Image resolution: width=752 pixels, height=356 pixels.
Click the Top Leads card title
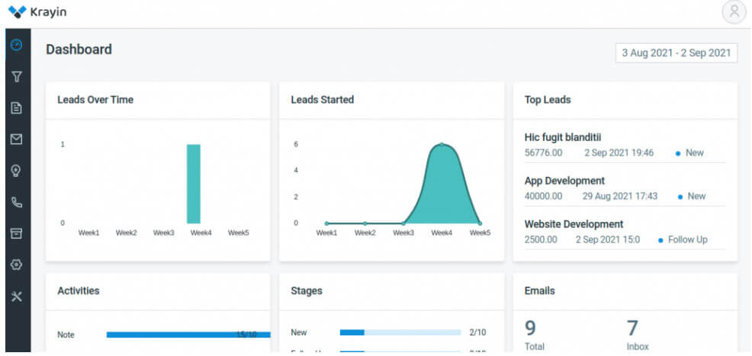pos(548,100)
